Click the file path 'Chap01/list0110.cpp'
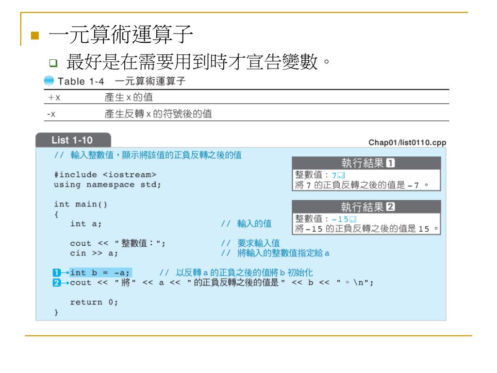497x373 pixels. click(x=407, y=142)
